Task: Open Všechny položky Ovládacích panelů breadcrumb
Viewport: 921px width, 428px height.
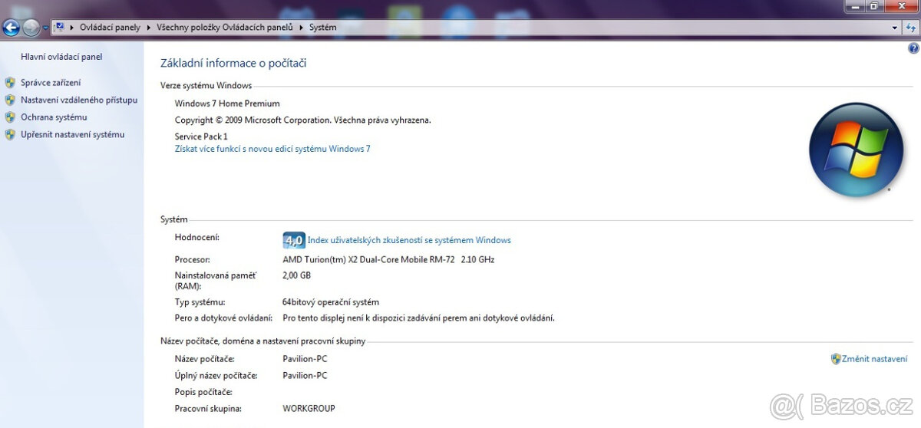Action: pyautogui.click(x=225, y=28)
